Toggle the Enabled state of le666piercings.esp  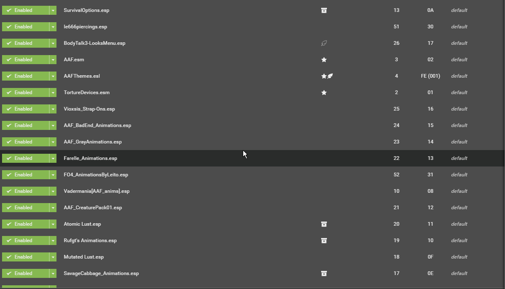coord(25,27)
